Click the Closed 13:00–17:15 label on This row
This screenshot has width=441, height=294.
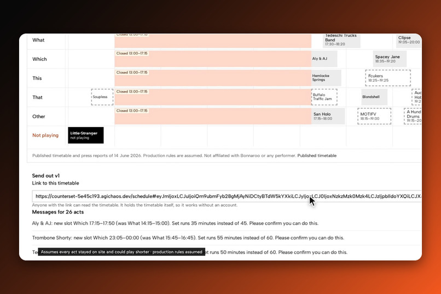coord(132,73)
